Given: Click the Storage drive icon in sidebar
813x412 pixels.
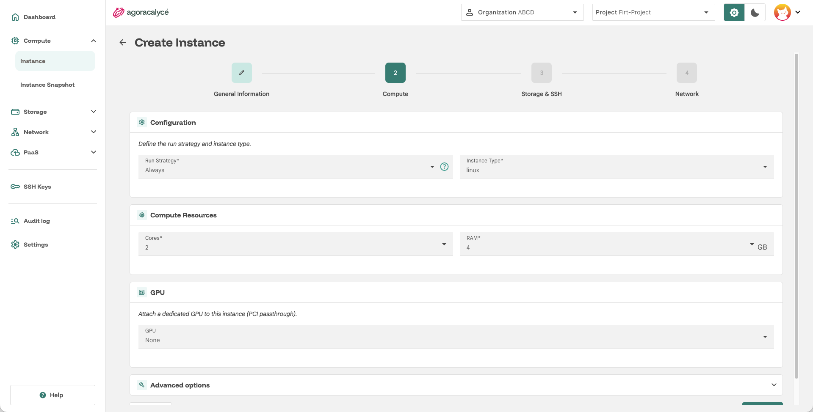Looking at the screenshot, I should pos(15,112).
